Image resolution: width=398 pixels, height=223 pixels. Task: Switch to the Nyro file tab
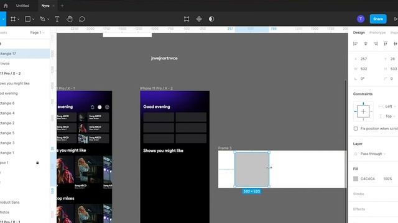coord(45,6)
